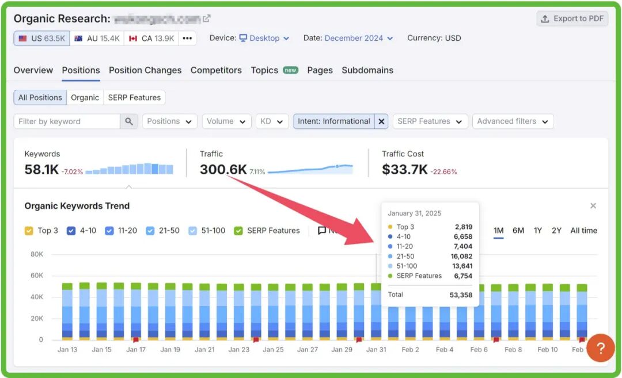
Task: Open the Volume filter dropdown
Action: (226, 121)
